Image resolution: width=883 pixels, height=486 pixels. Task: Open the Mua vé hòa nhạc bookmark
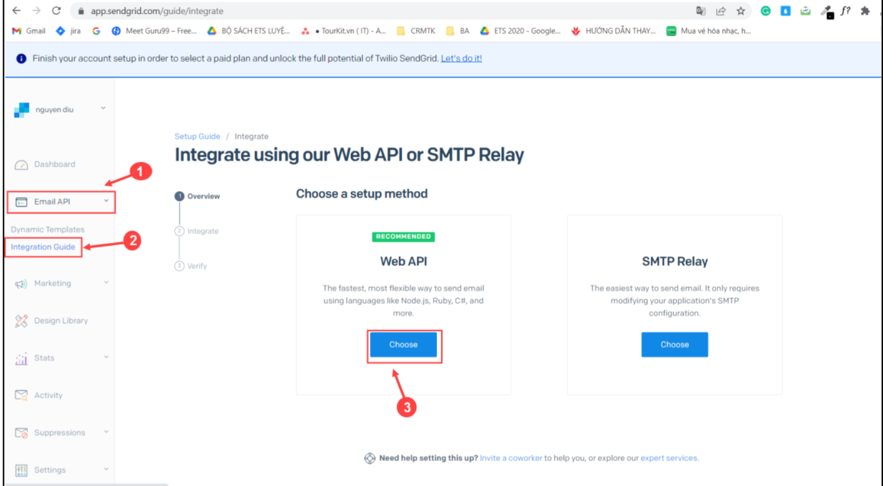(709, 31)
